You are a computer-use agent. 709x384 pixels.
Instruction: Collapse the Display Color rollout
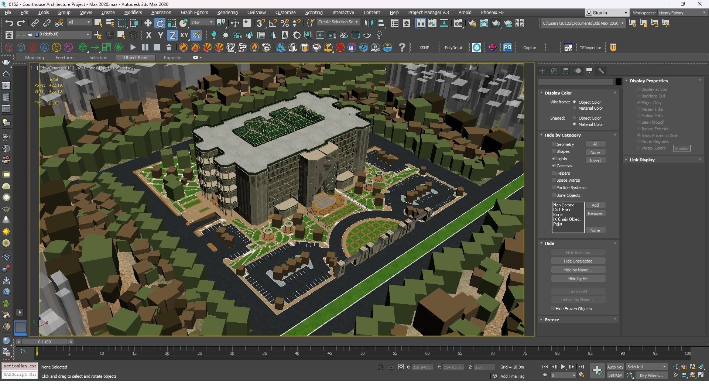pyautogui.click(x=558, y=93)
